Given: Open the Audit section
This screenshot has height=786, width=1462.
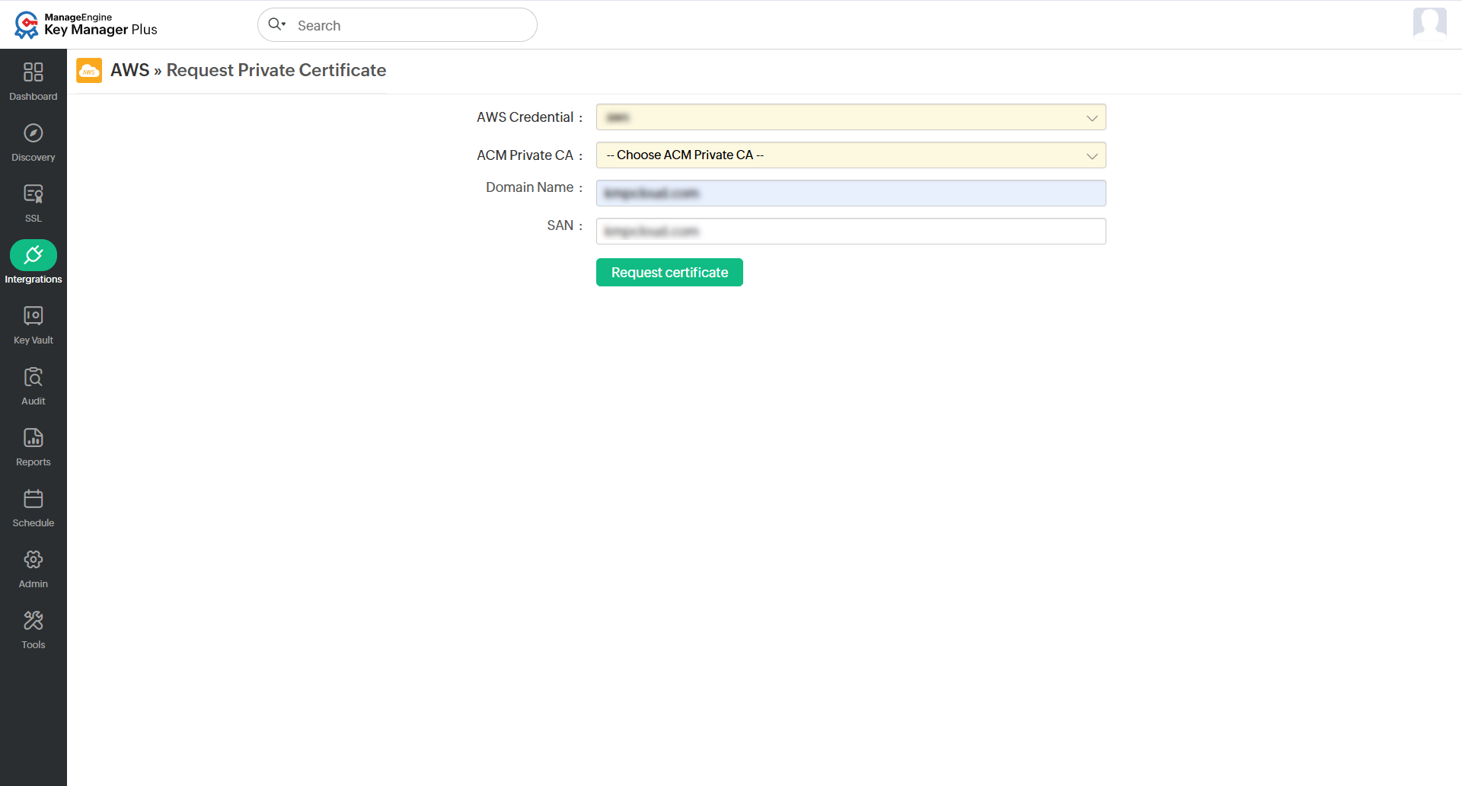Looking at the screenshot, I should 34,385.
